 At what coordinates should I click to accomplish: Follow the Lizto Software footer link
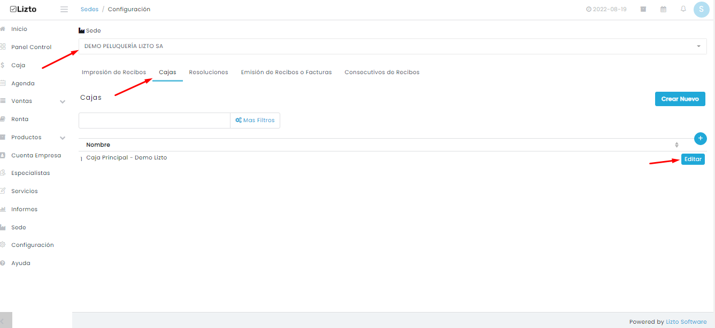[686, 322]
